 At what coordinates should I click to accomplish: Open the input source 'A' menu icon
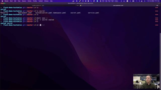[x=127, y=1]
